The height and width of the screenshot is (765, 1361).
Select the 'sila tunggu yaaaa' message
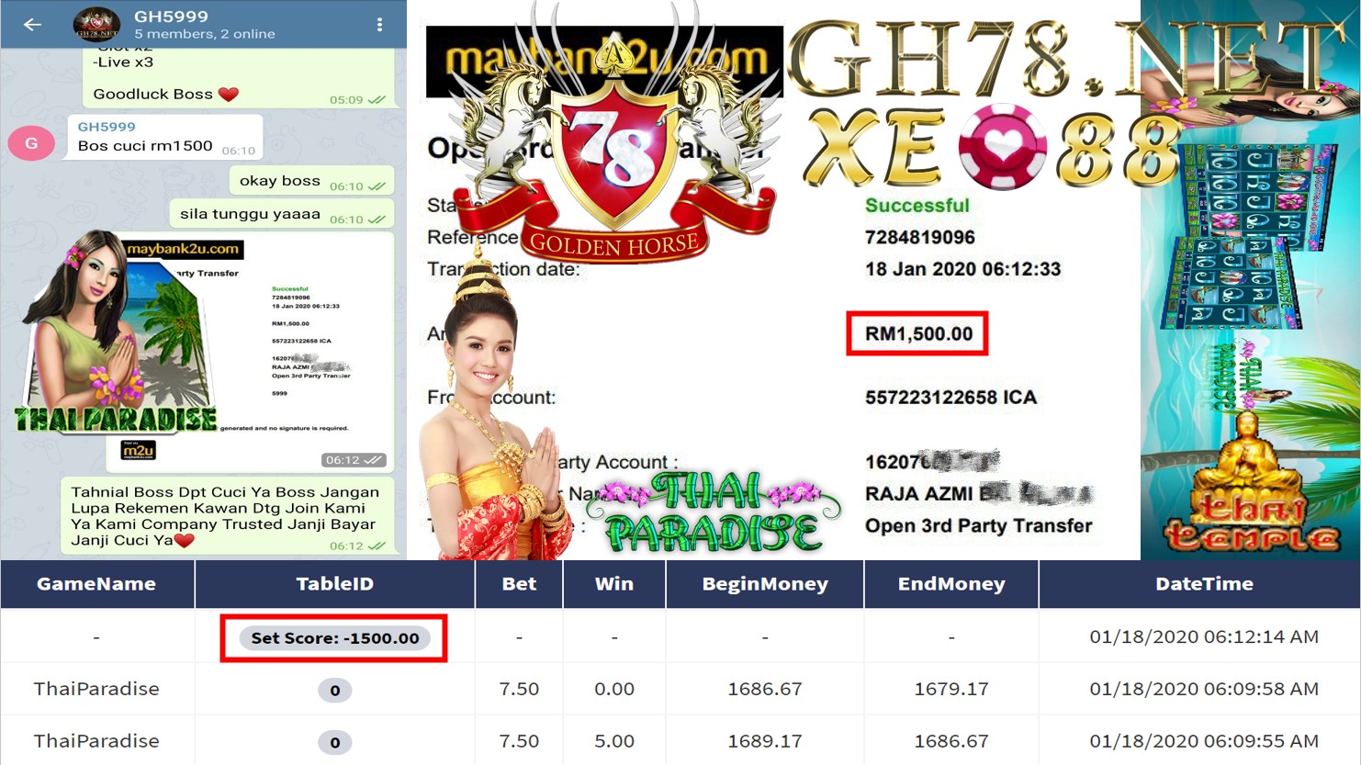coord(282,214)
